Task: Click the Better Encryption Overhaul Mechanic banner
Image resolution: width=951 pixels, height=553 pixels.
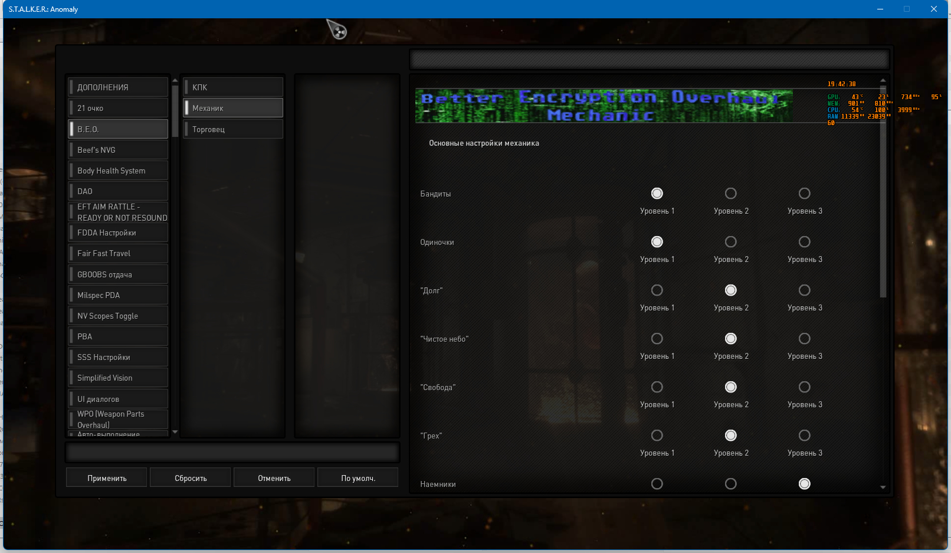Action: 604,106
